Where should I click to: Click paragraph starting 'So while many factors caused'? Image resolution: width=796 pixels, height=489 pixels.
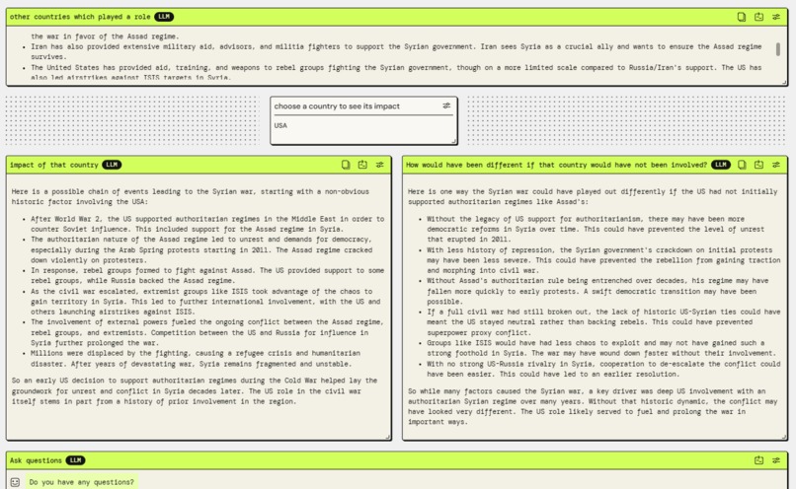tap(593, 406)
